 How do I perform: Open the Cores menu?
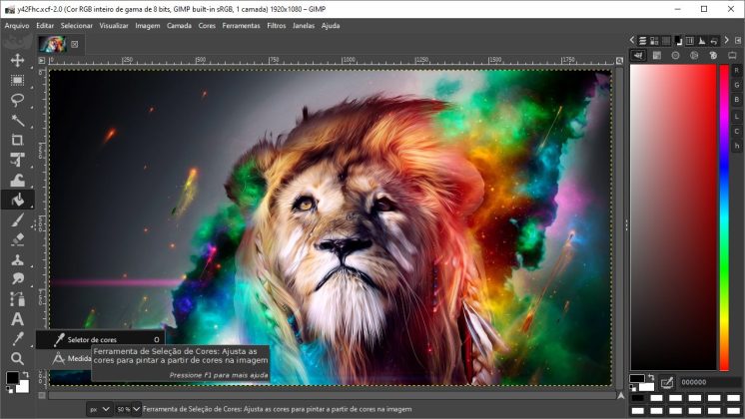207,26
